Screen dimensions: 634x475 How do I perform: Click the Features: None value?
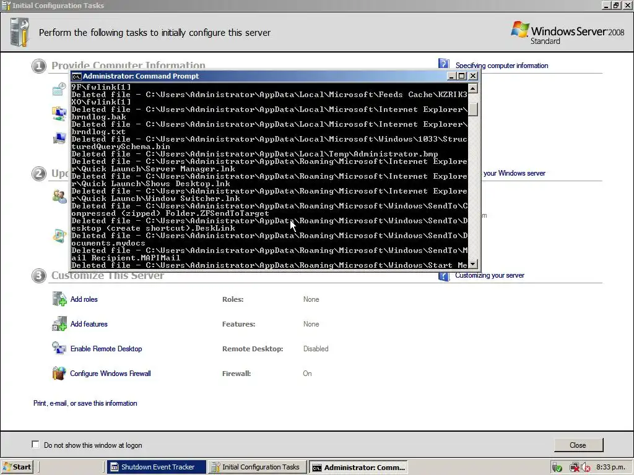[x=311, y=324]
